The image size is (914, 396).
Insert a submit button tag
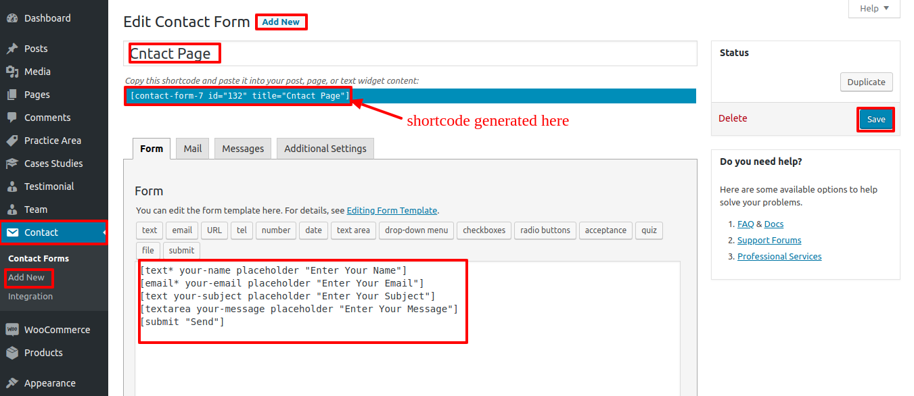[181, 250]
